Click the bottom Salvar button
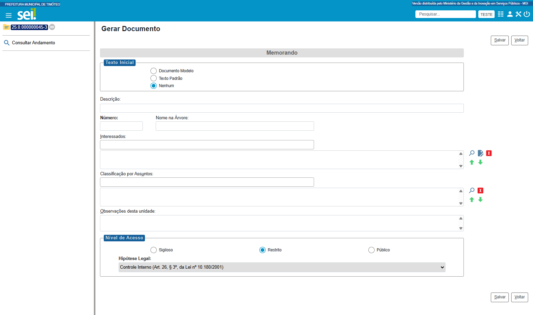This screenshot has height=315, width=533. tap(500, 297)
